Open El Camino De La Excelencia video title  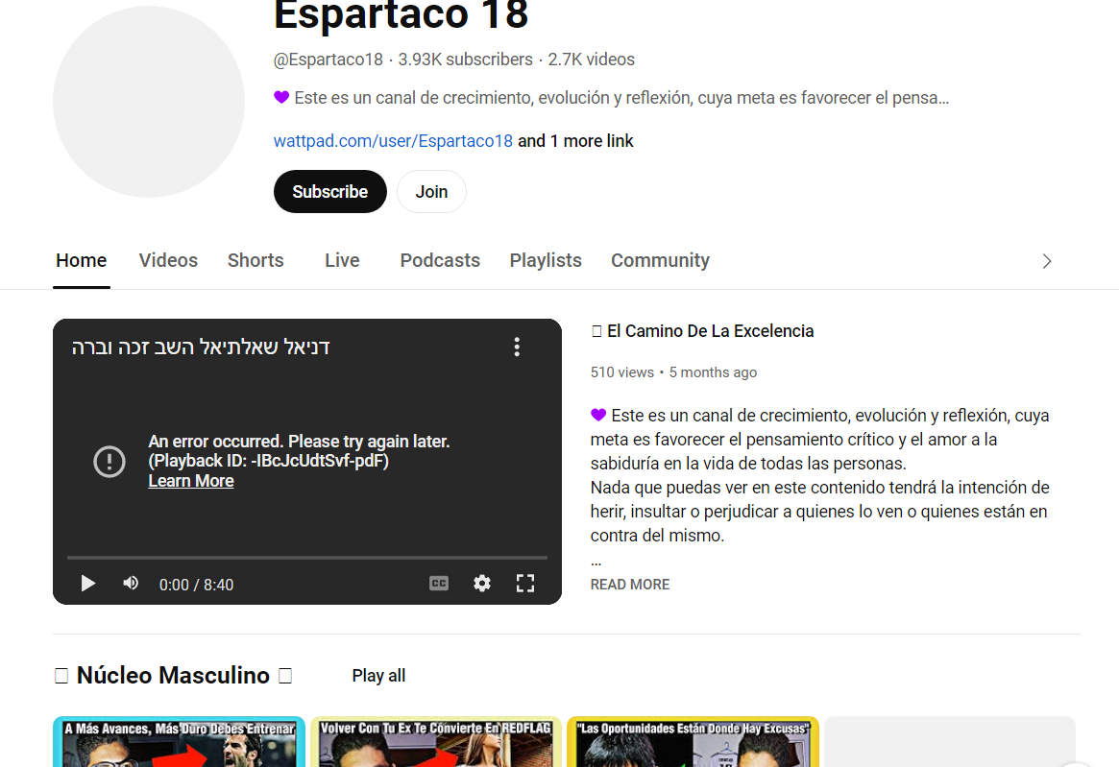tap(702, 331)
